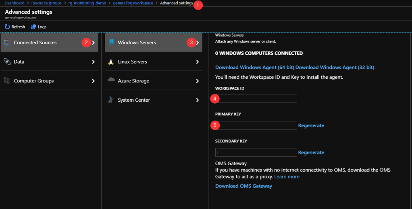Image resolution: width=412 pixels, height=209 pixels.
Task: Expand the Data section chevron
Action: 93,62
